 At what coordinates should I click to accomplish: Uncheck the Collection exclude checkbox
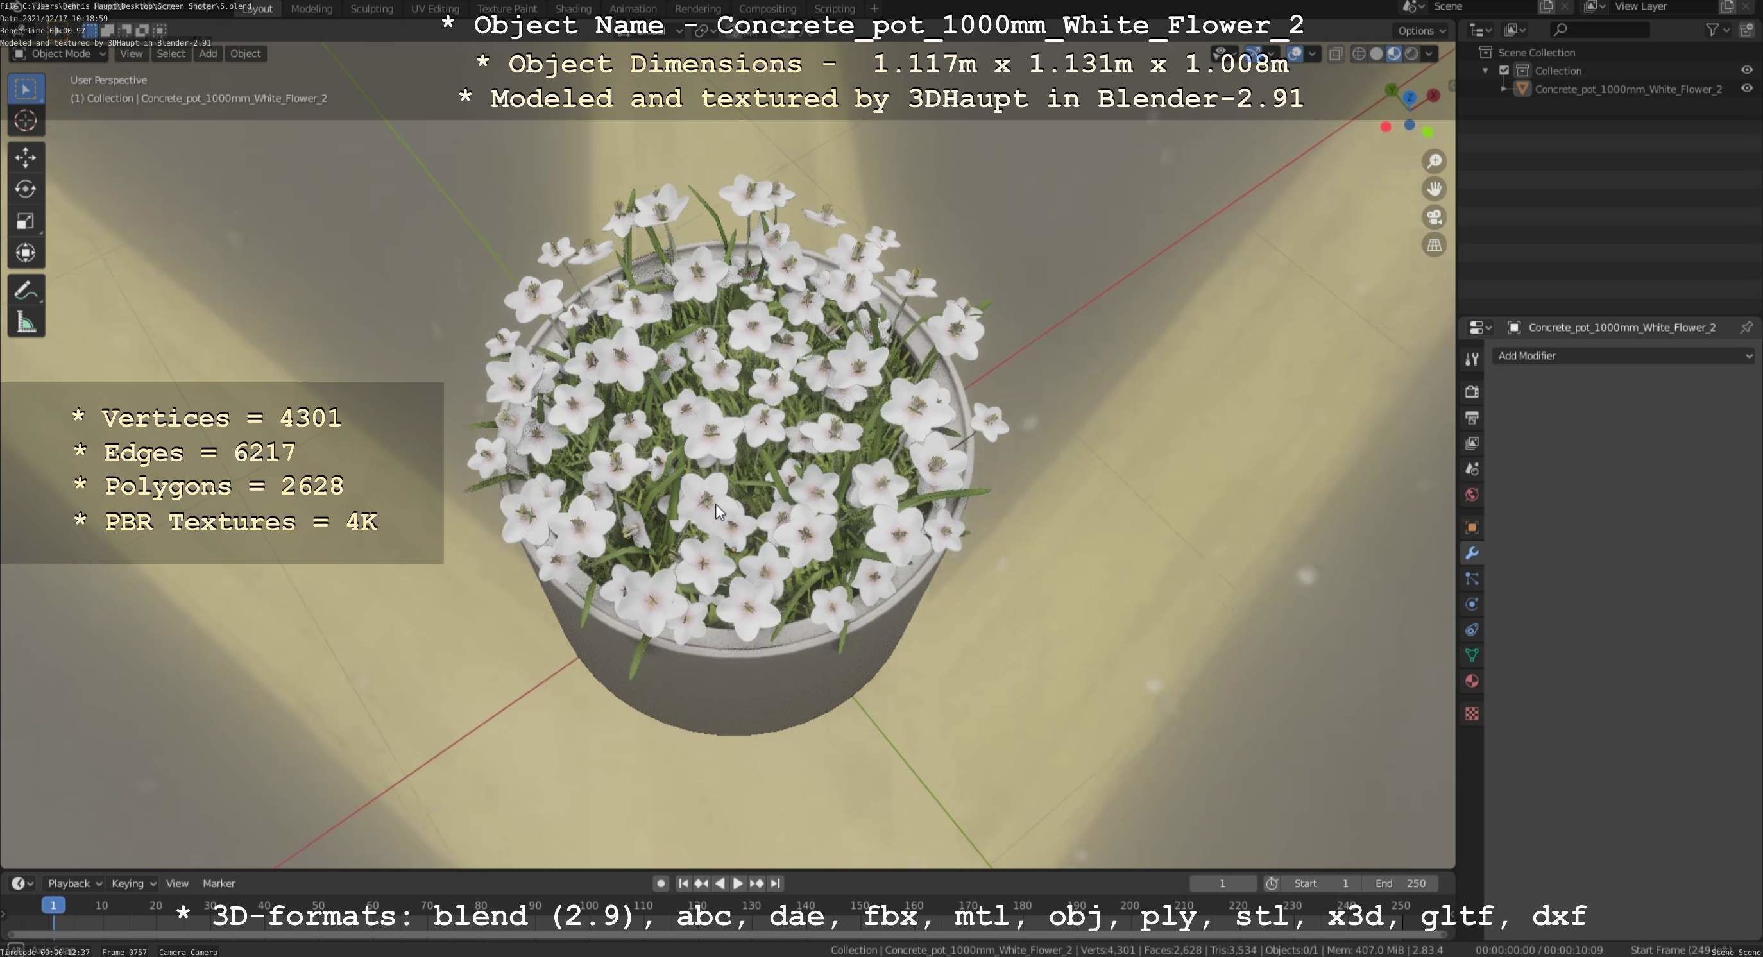(x=1504, y=71)
